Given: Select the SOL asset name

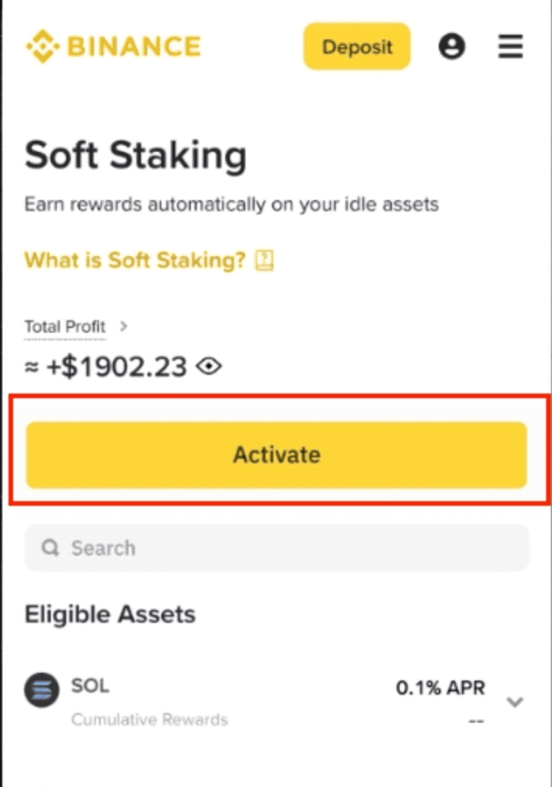Looking at the screenshot, I should (90, 686).
